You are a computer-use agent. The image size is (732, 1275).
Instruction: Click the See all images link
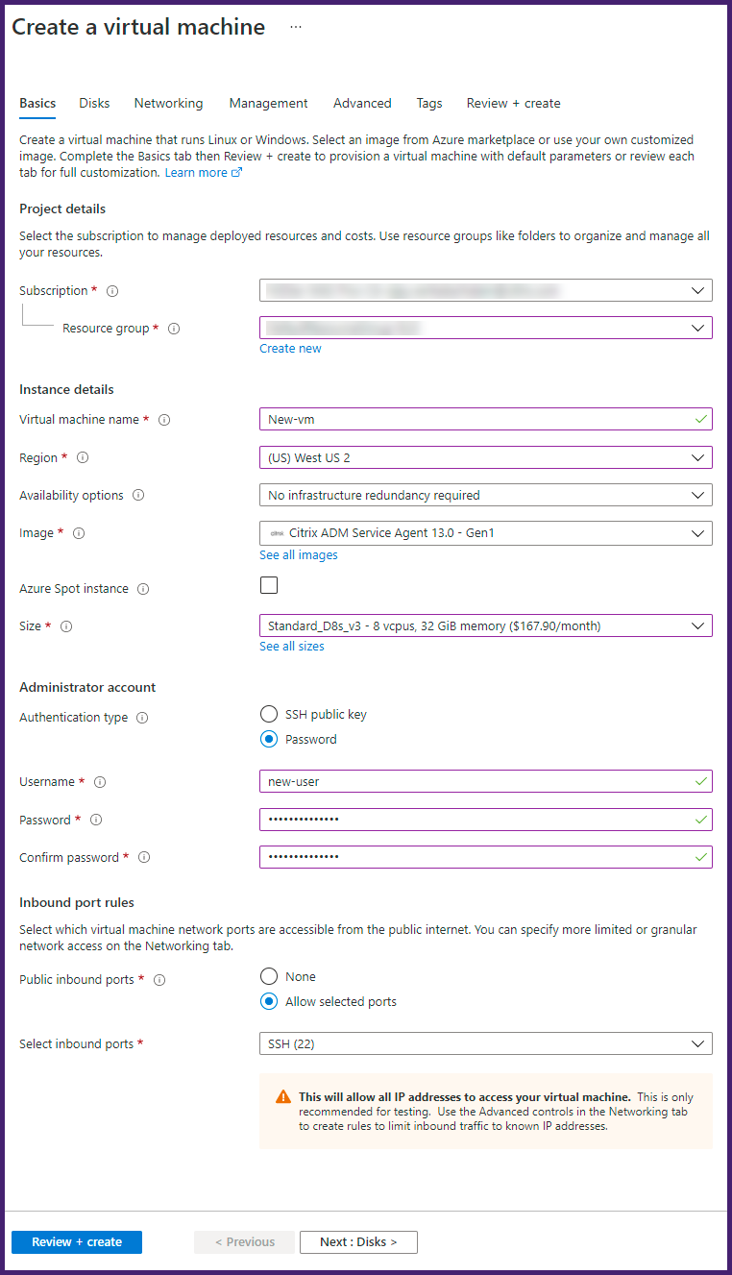tap(298, 554)
